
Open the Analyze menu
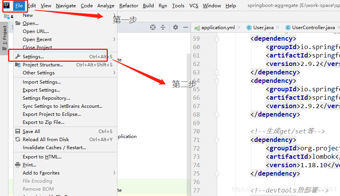coord(106,6)
